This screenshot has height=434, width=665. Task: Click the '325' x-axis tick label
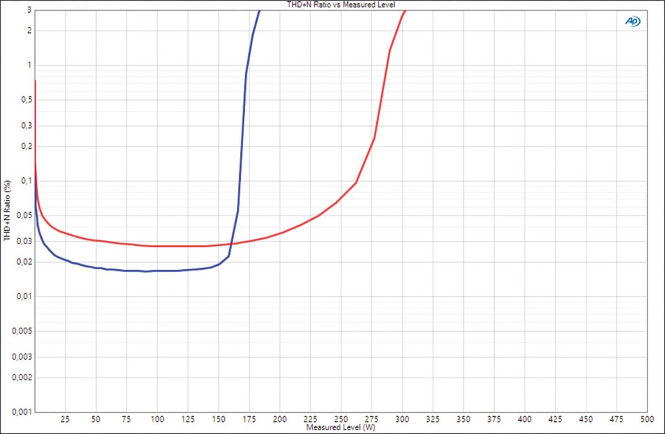pos(433,419)
